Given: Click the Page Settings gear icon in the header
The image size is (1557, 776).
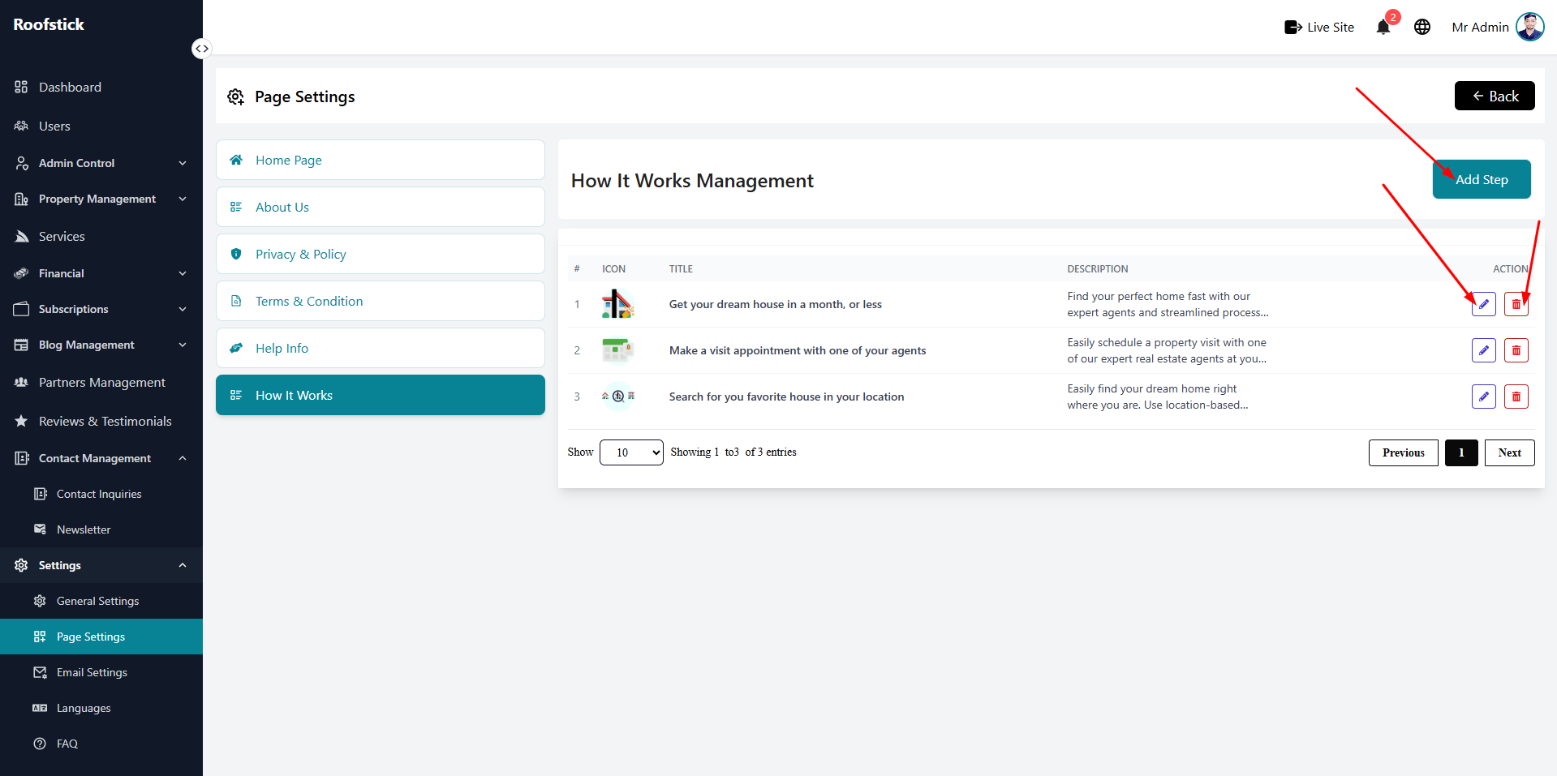Looking at the screenshot, I should (x=235, y=96).
